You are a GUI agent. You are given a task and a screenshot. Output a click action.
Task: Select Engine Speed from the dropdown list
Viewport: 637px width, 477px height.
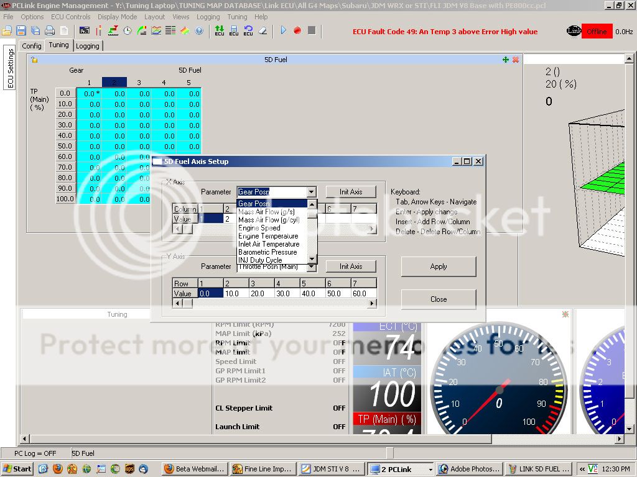tap(259, 228)
